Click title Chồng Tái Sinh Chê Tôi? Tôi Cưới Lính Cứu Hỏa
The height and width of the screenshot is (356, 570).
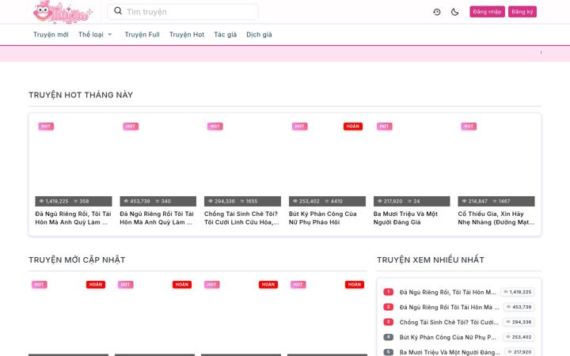click(241, 218)
